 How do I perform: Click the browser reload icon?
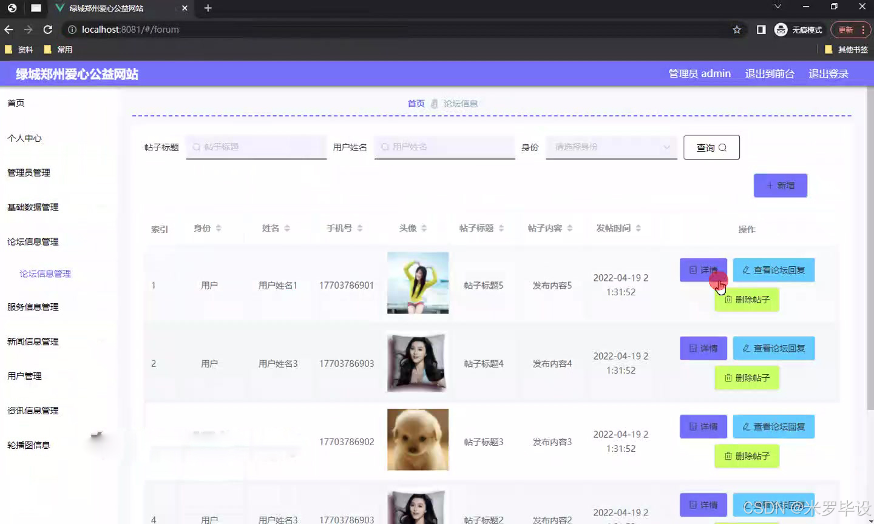[48, 29]
